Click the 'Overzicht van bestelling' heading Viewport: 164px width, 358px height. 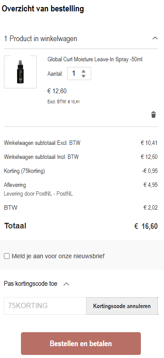(43, 9)
